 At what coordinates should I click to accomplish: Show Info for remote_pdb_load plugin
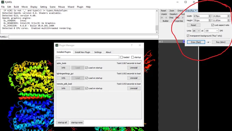pos(63,88)
